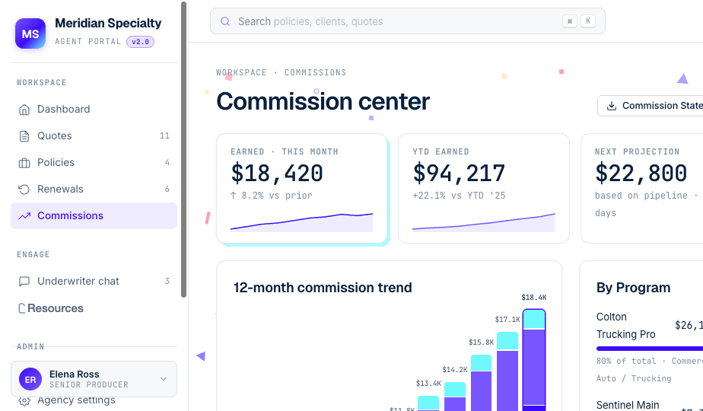703x411 pixels.
Task: Click the MS Meridian Specialty logo
Action: pos(30,33)
